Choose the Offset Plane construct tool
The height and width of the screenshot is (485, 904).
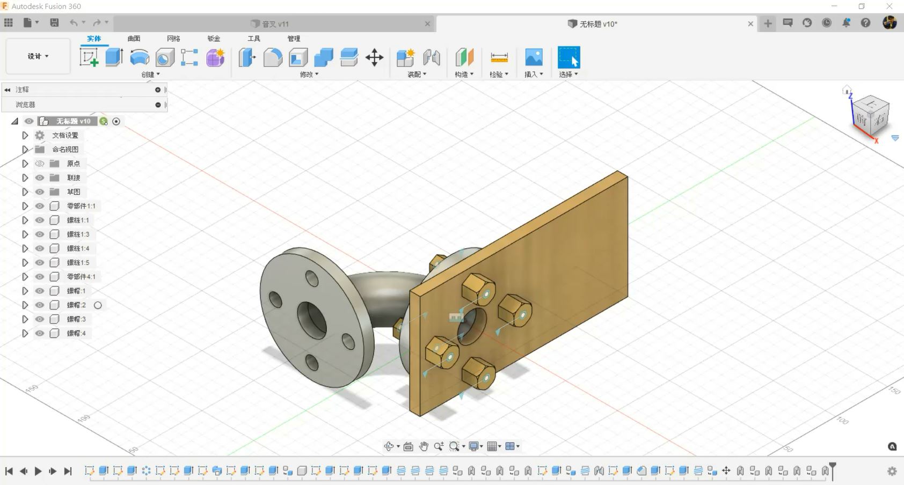pos(464,57)
